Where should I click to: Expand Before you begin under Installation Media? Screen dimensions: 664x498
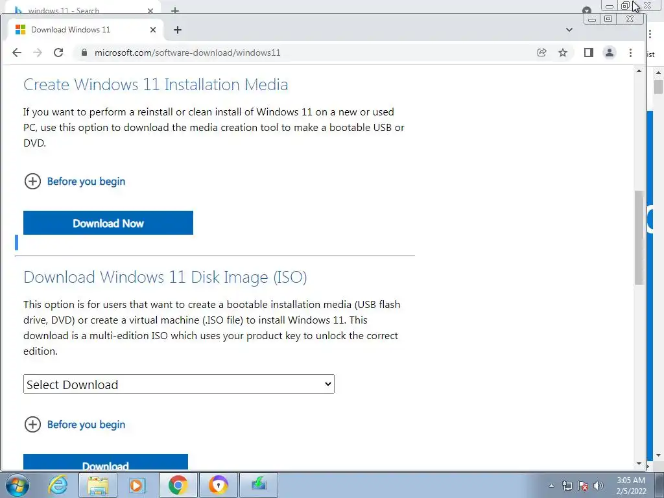pos(75,182)
